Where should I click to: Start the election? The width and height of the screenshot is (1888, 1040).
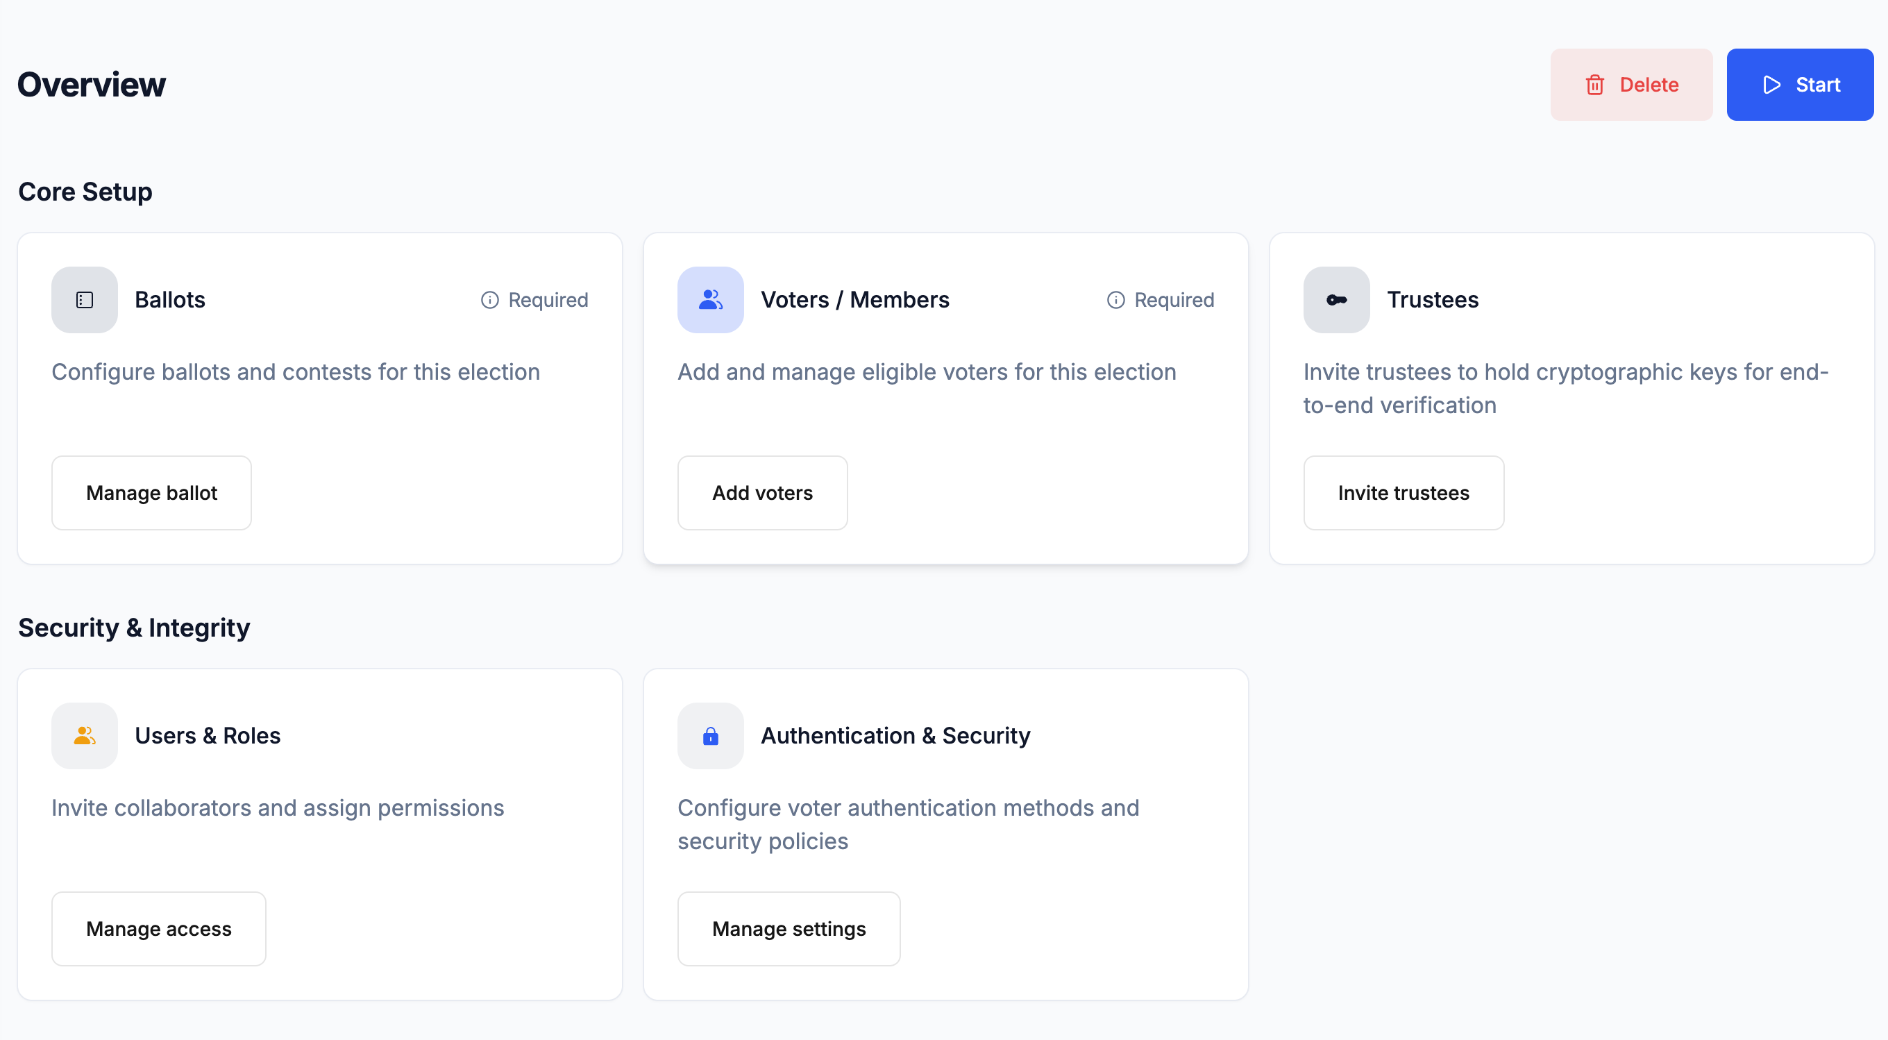pyautogui.click(x=1800, y=84)
